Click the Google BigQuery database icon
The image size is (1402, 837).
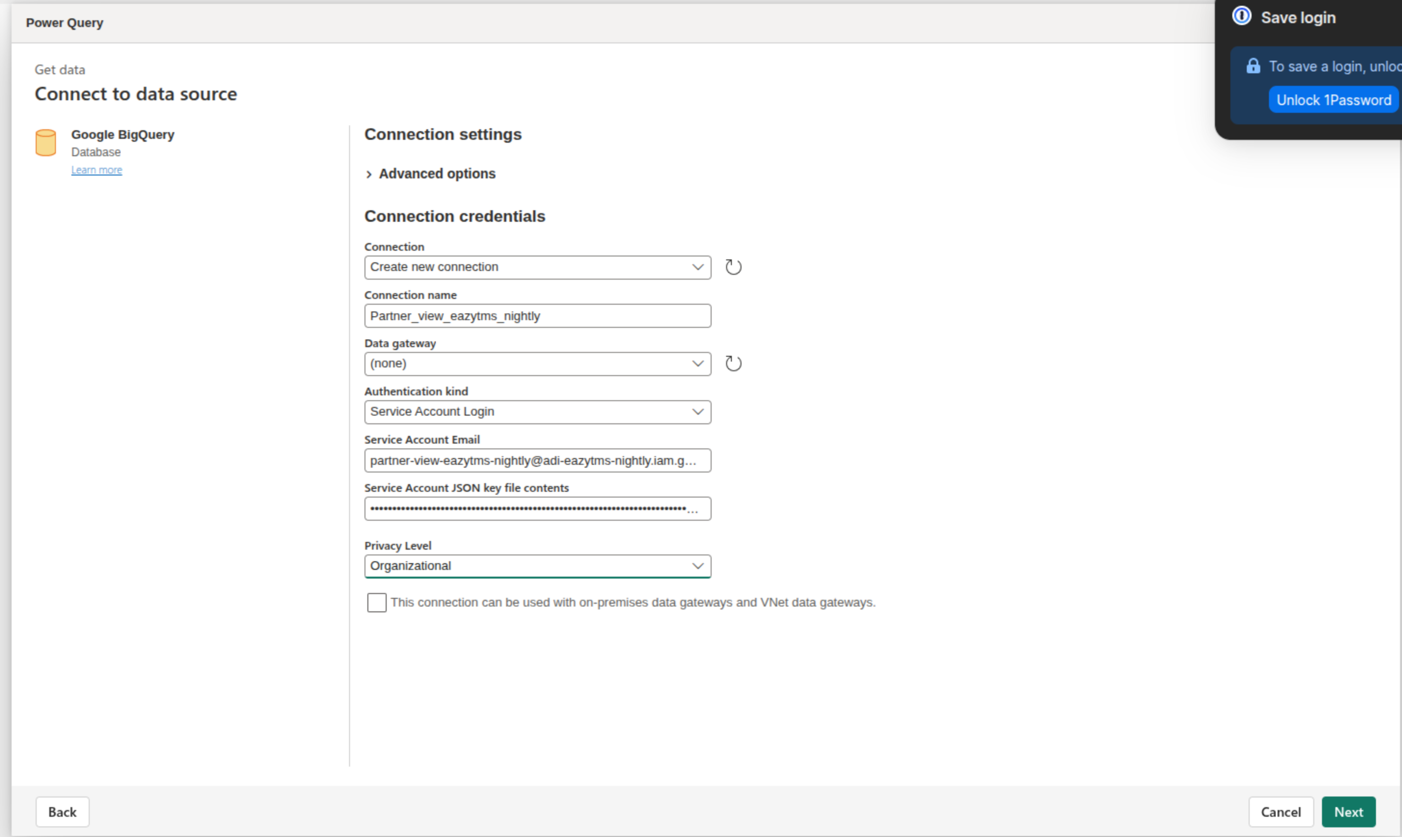tap(46, 142)
